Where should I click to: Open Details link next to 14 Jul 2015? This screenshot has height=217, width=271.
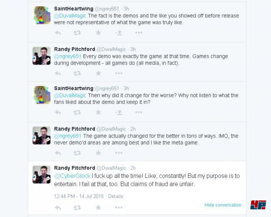click(x=116, y=196)
